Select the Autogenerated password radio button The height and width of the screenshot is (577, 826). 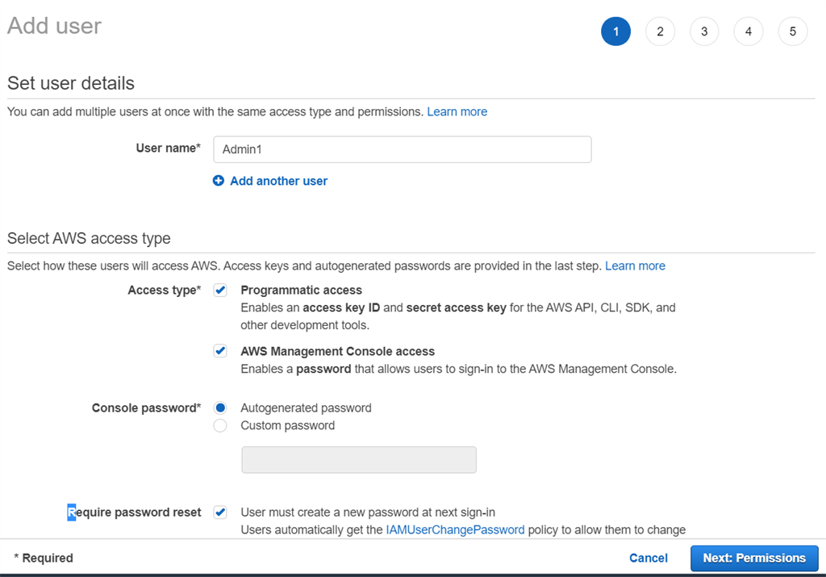click(x=220, y=408)
